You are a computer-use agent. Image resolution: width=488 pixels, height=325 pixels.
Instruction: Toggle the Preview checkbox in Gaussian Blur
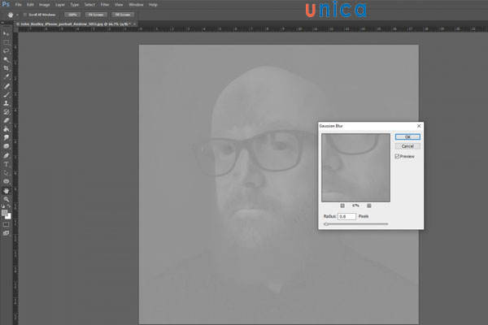[x=397, y=156]
